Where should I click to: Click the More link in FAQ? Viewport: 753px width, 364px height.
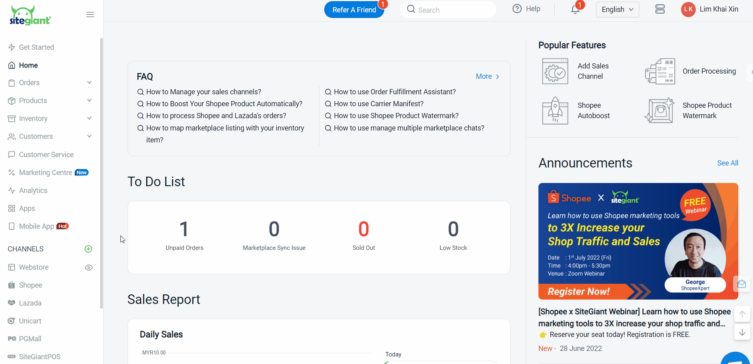[x=488, y=76]
